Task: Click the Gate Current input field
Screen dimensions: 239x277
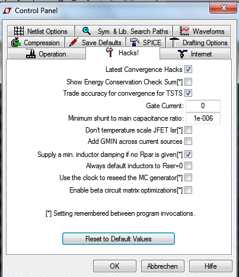Action: (203, 106)
